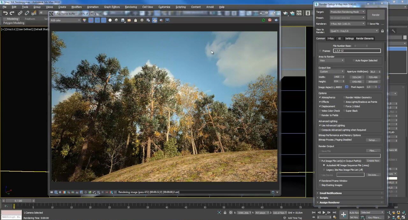Click lock icon beside View to Render

click(x=382, y=31)
